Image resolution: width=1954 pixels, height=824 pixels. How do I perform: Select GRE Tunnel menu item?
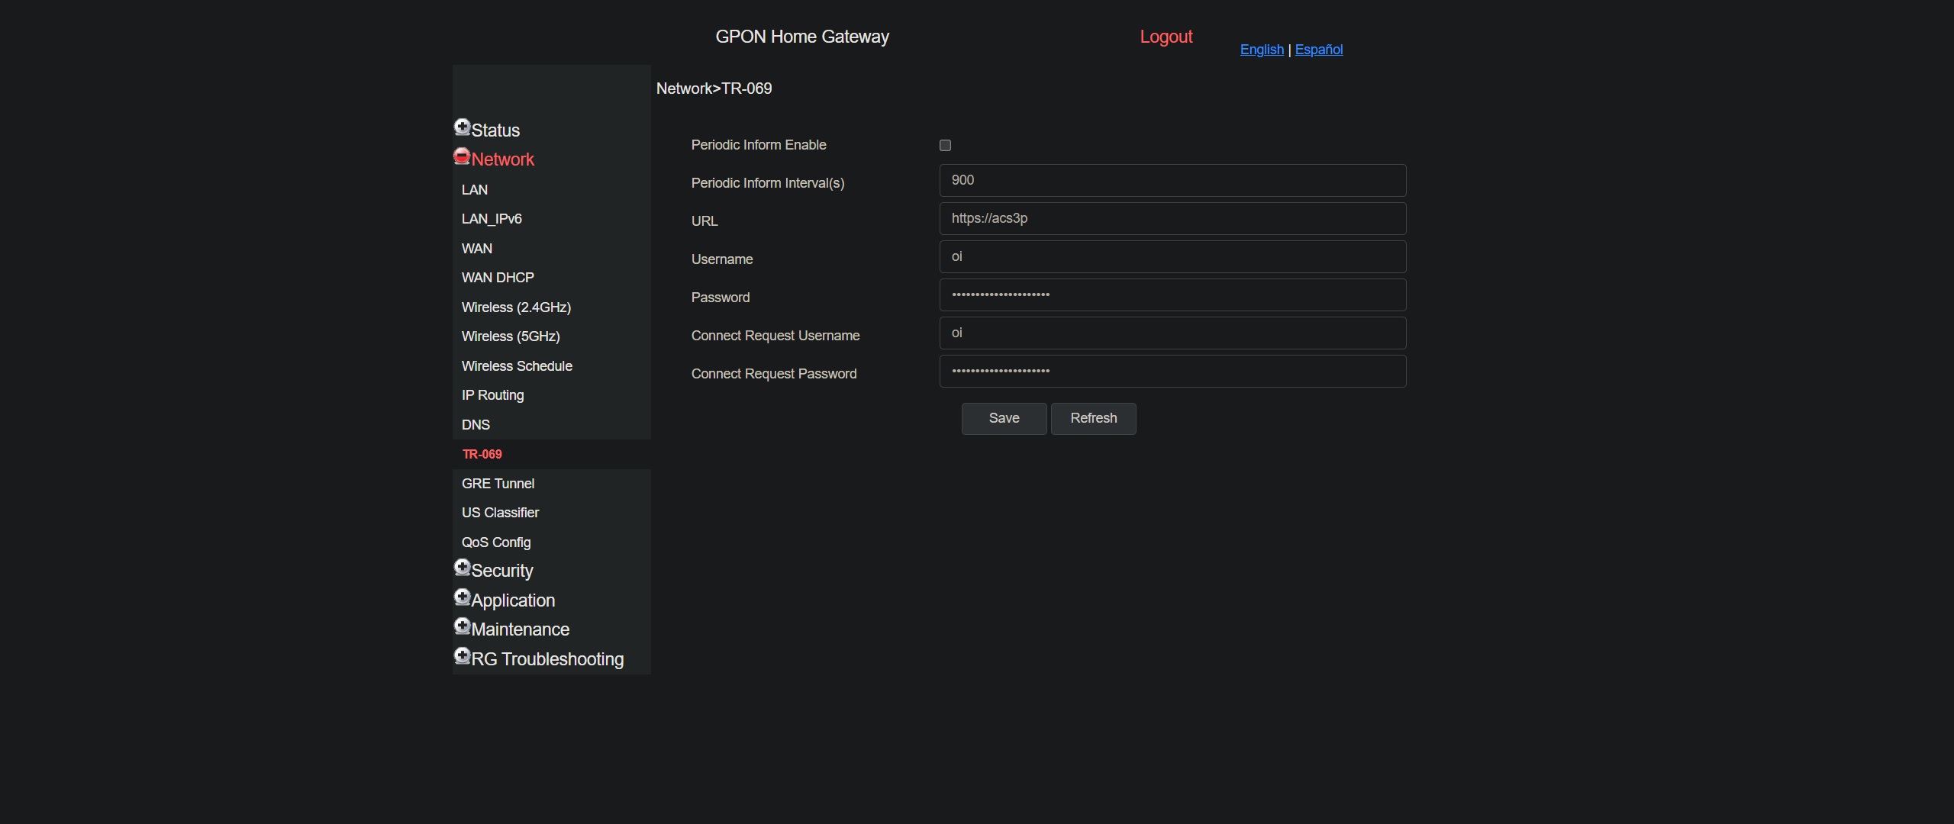[x=498, y=484]
